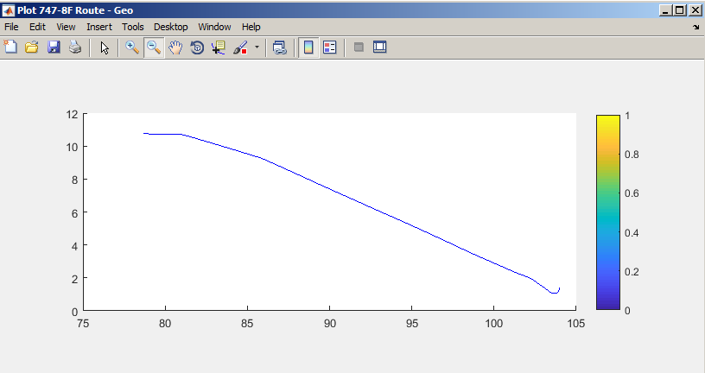Click the colorbar gradient beside the plot
The width and height of the screenshot is (705, 373).
click(x=608, y=212)
